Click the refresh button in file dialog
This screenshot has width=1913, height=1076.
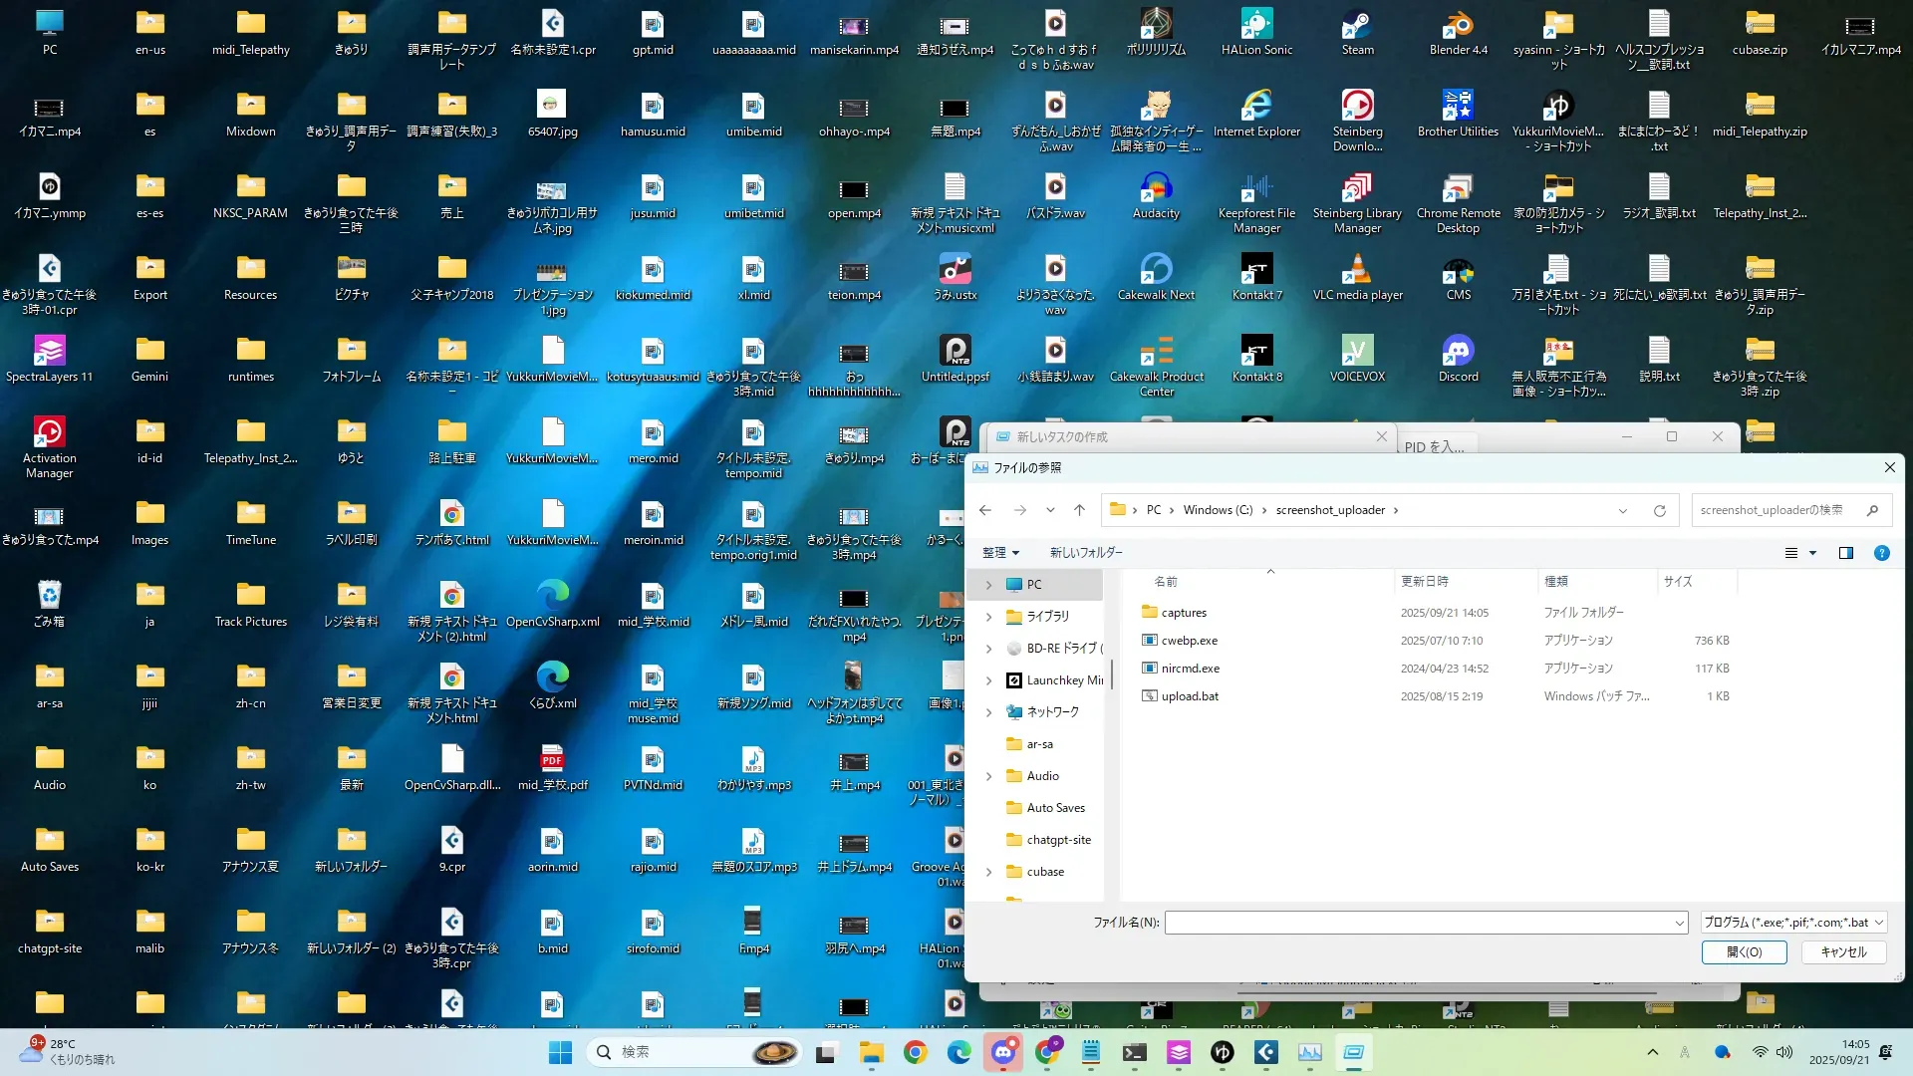(x=1659, y=510)
